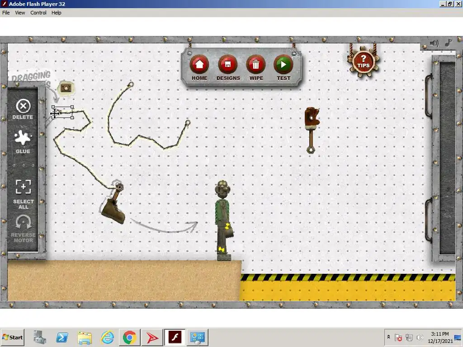463x347 pixels.
Task: Open Server Manager from taskbar
Action: point(40,337)
